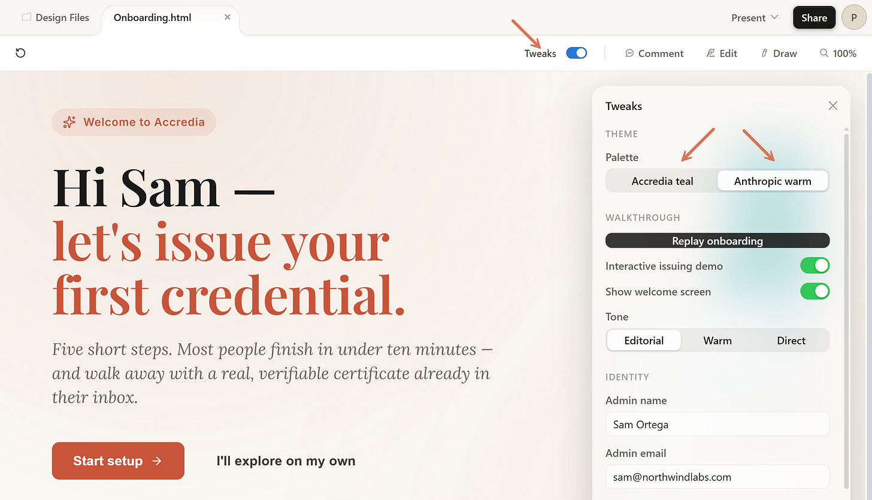Select the Draw pen tool
The width and height of the screenshot is (872, 500).
tap(779, 53)
